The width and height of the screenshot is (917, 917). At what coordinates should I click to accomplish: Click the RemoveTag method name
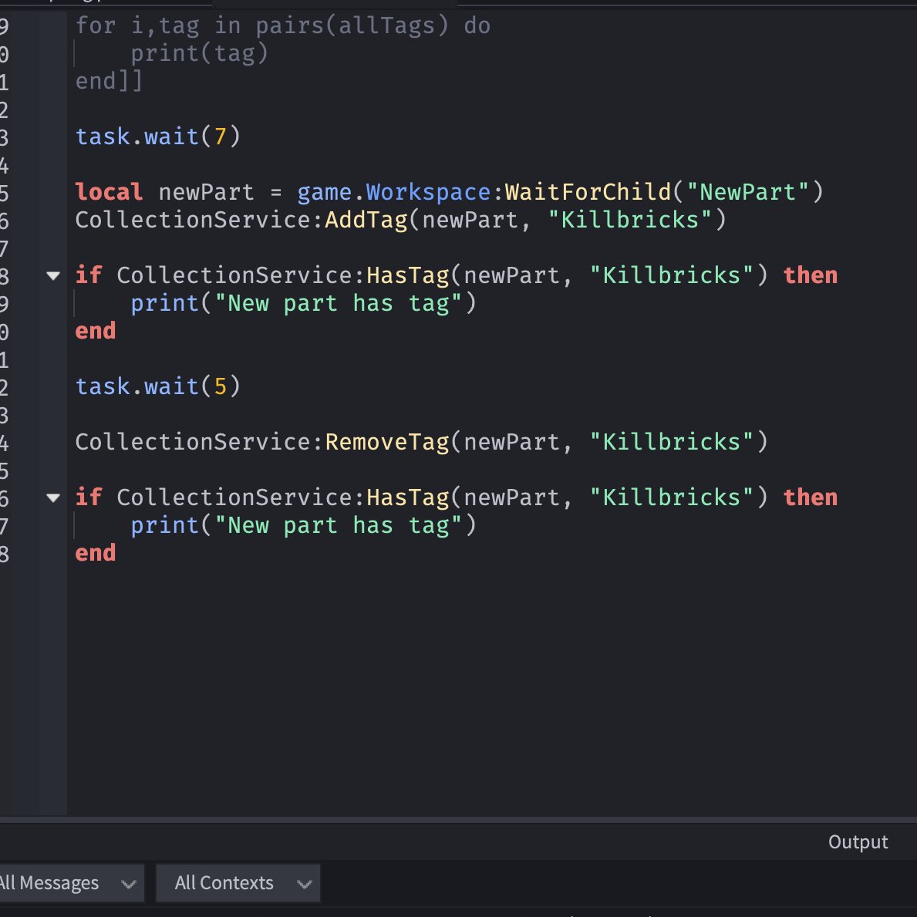pyautogui.click(x=387, y=442)
